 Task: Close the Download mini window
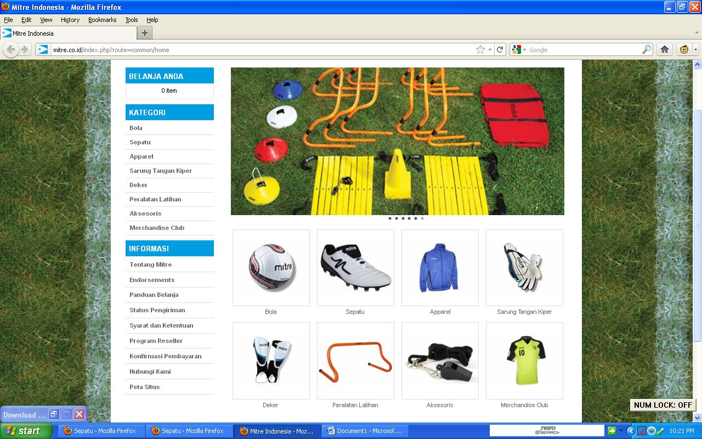(79, 414)
